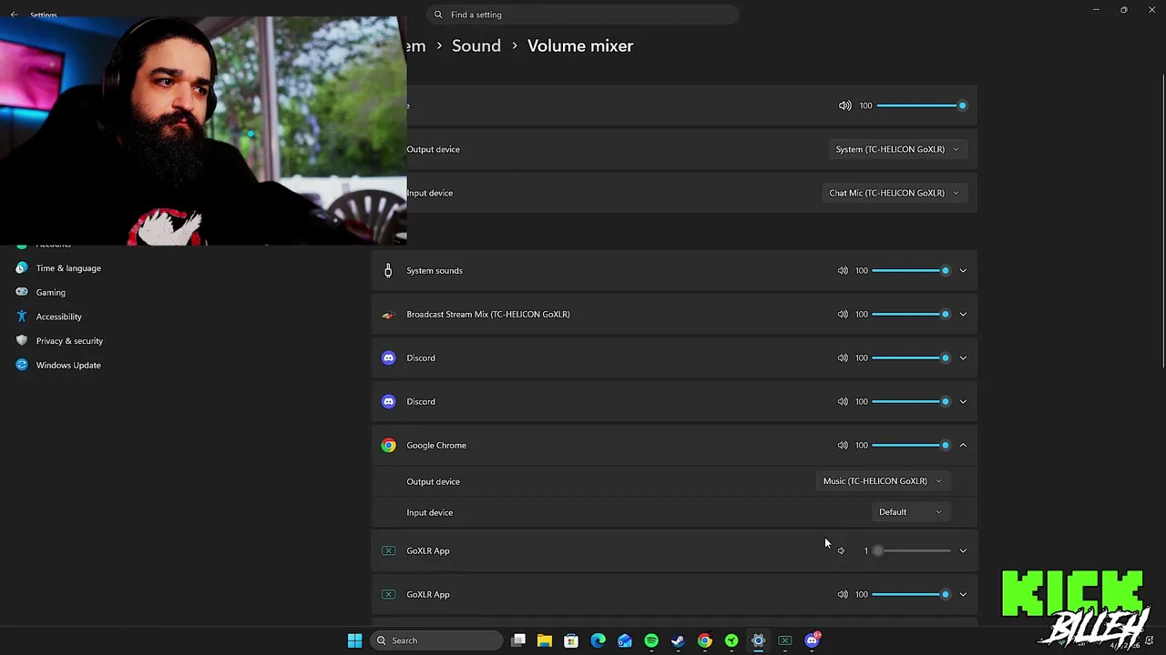Click the master volume slider

(x=920, y=106)
